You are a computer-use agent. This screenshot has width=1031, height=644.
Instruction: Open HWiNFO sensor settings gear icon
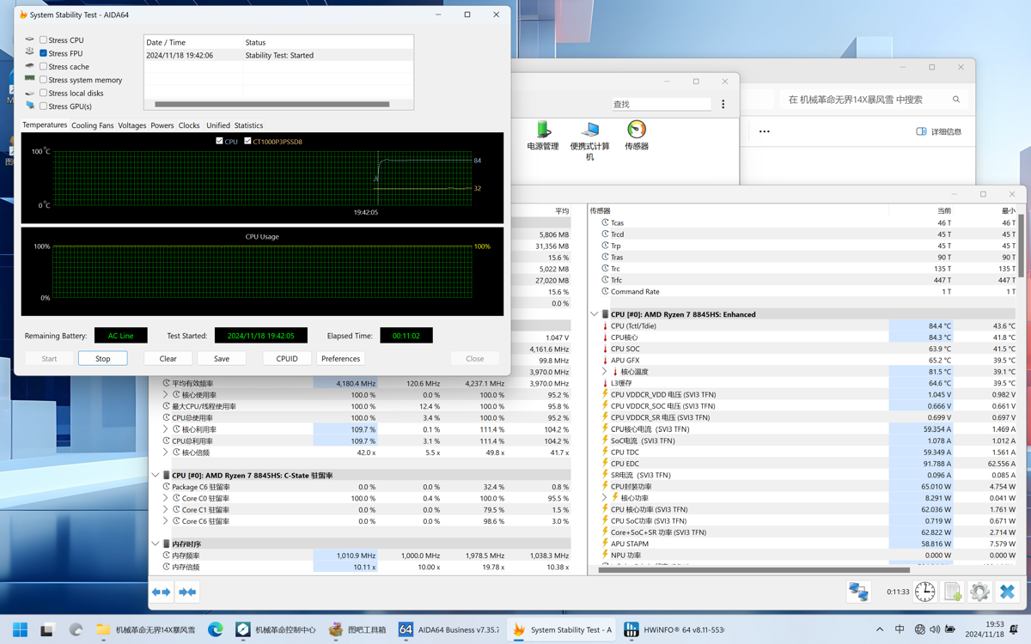[979, 591]
